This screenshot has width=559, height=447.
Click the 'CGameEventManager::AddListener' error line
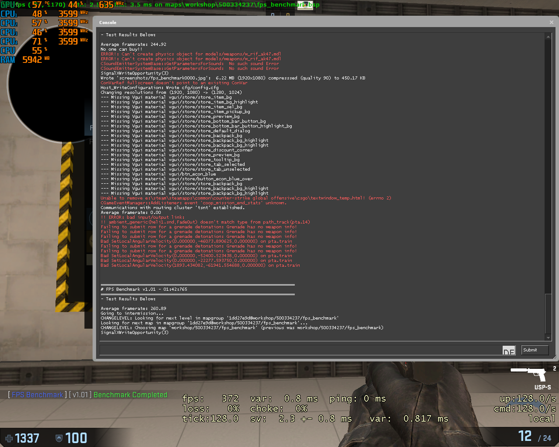click(x=193, y=203)
